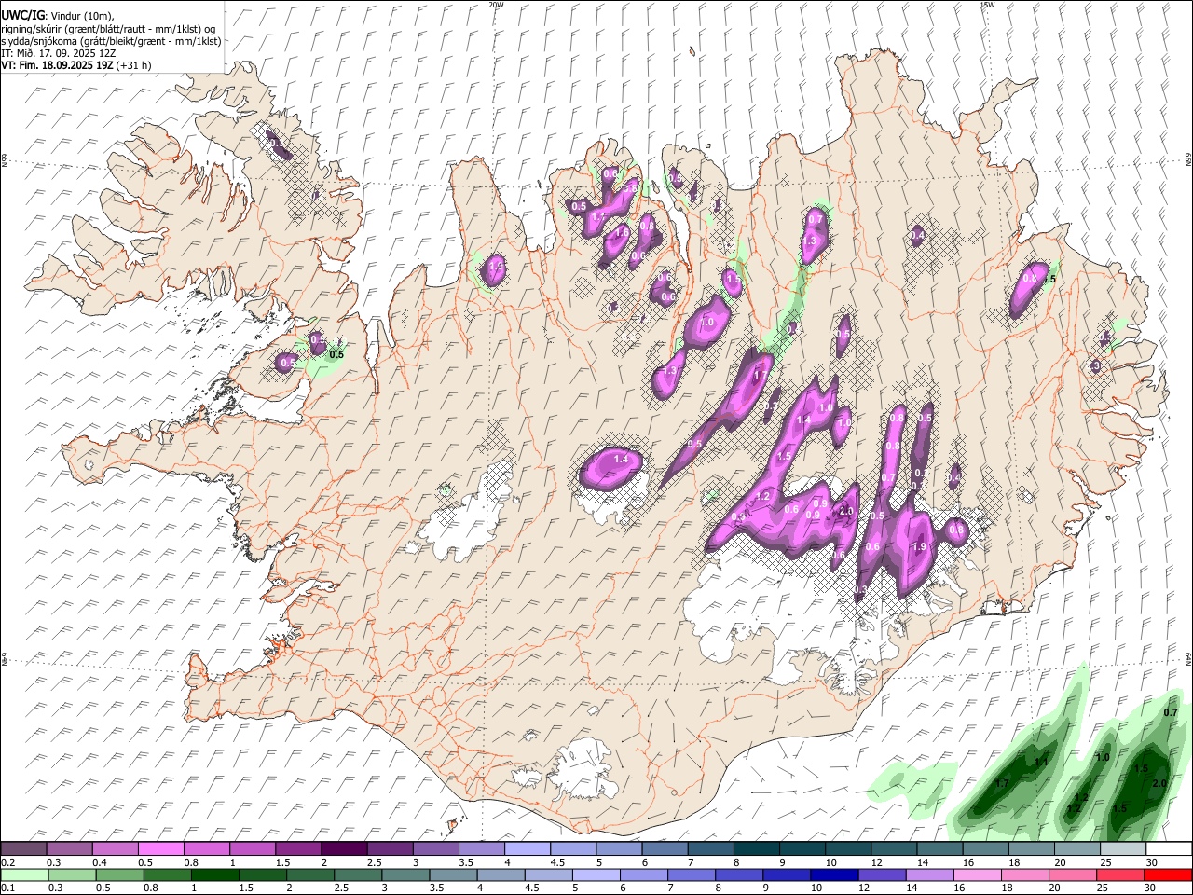Click the red 25 rain legend swatch
Image resolution: width=1193 pixels, height=895 pixels.
click(x=1120, y=874)
